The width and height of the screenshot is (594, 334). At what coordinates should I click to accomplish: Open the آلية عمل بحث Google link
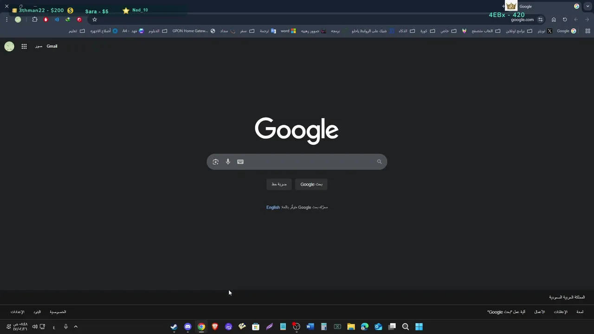(506, 312)
